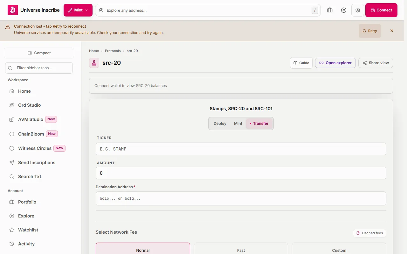407x254 pixels.
Task: Click the src-20 stamp icon
Action: [x=94, y=63]
